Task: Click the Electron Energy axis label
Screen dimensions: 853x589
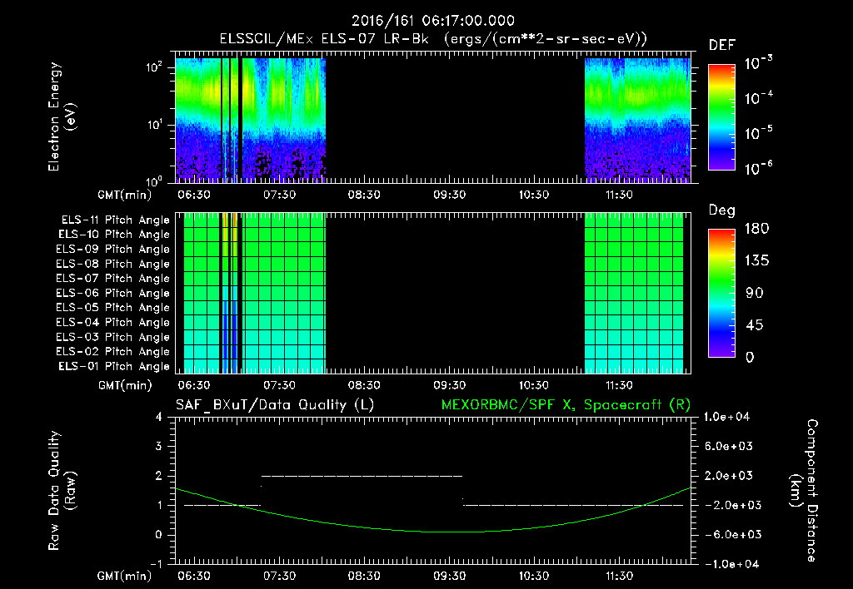Action: click(x=62, y=116)
